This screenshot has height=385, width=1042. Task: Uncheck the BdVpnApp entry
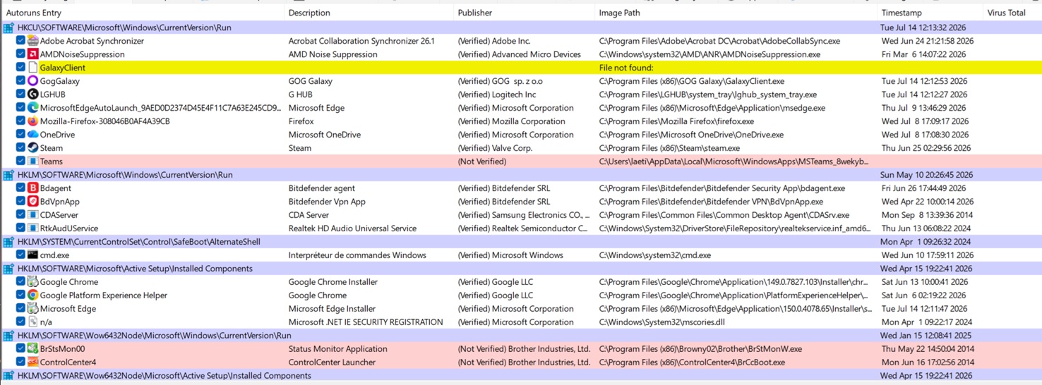coord(20,202)
